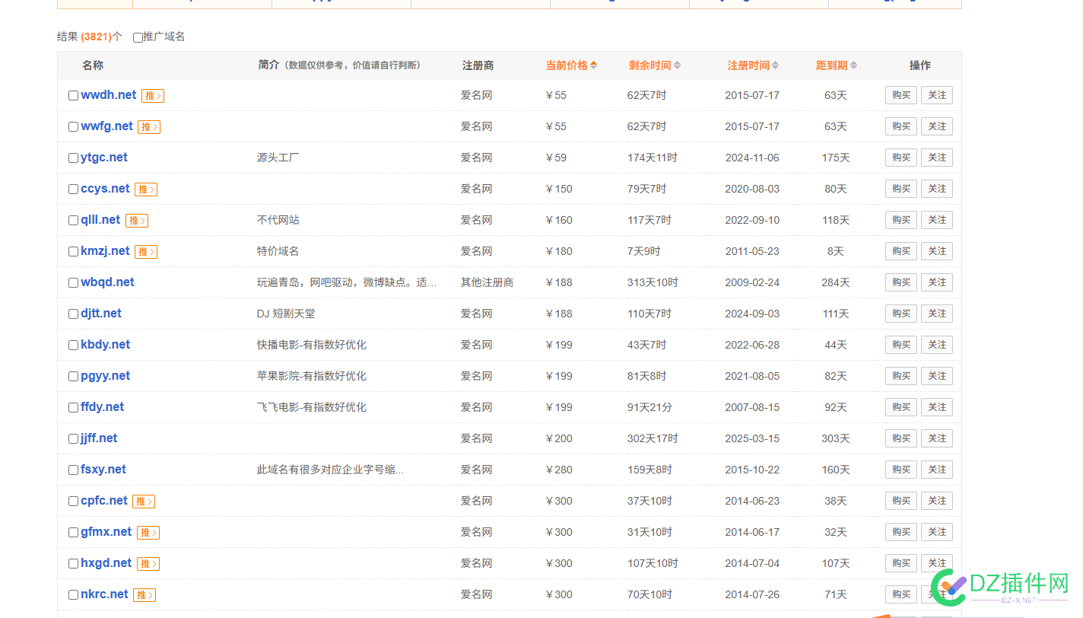Viewport: 1083px width, 618px height.
Task: Sort results by 剩余时间 column
Action: [655, 65]
